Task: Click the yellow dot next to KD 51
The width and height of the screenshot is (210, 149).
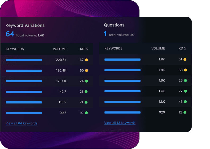Action: click(x=185, y=60)
